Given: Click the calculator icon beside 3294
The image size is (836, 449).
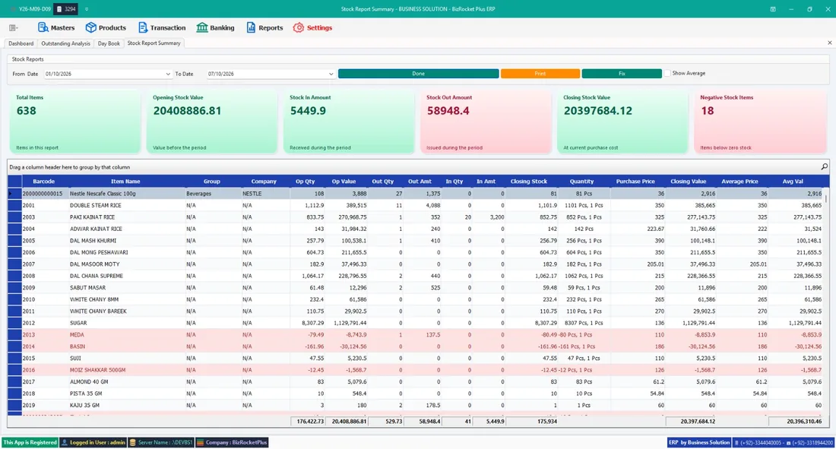Looking at the screenshot, I should click(59, 9).
